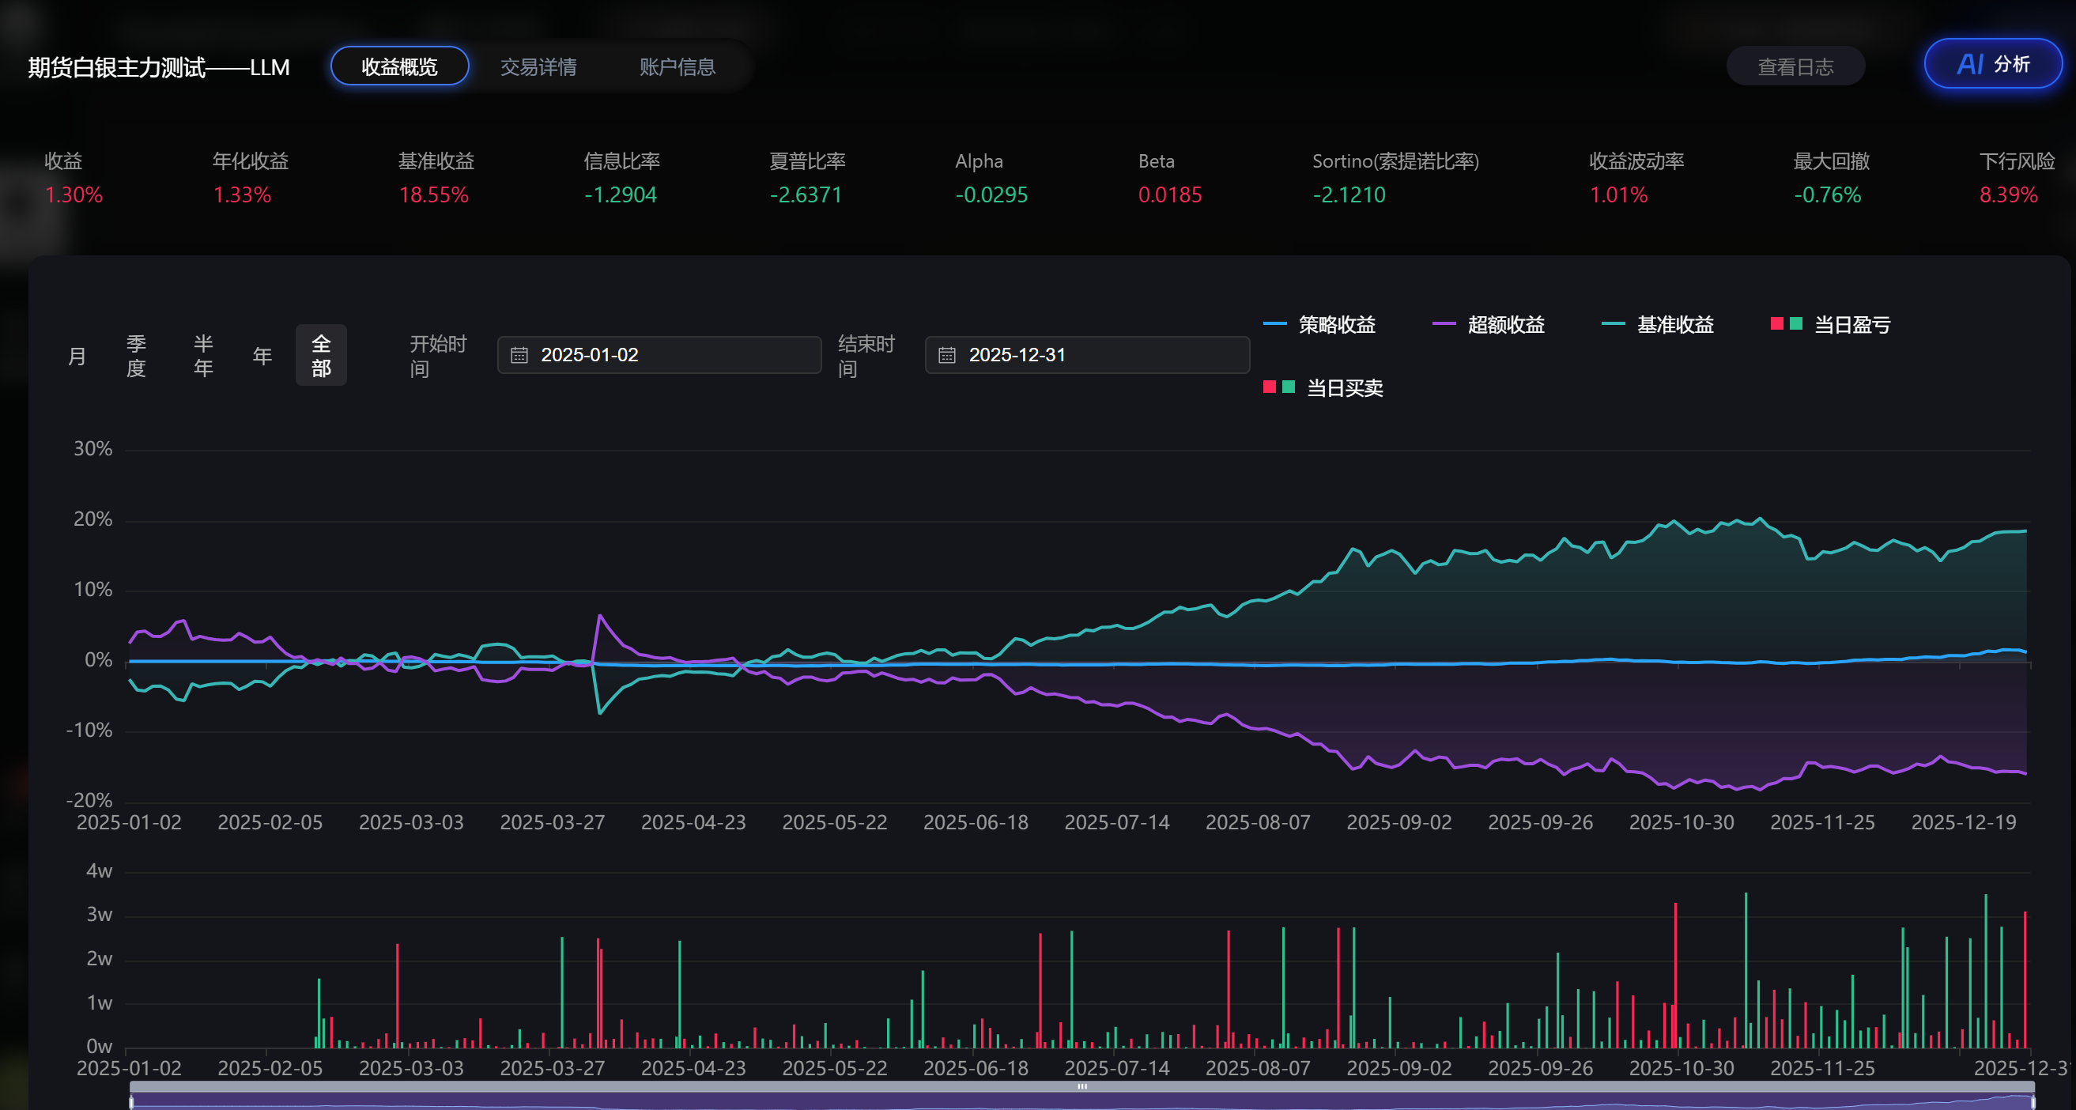
Task: Click the title 期货白银主力测试——LLM
Action: click(159, 67)
